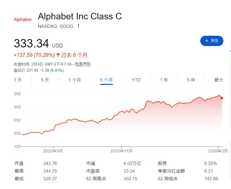Screen dimensions: 231x189
Task: Click the 2025年11月 axis label
Action: click(121, 151)
